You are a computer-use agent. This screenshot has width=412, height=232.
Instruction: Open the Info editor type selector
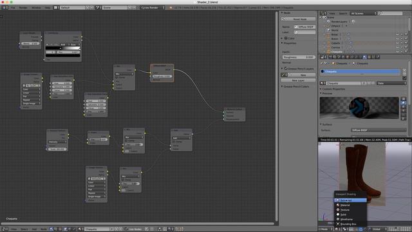coord(5,8)
